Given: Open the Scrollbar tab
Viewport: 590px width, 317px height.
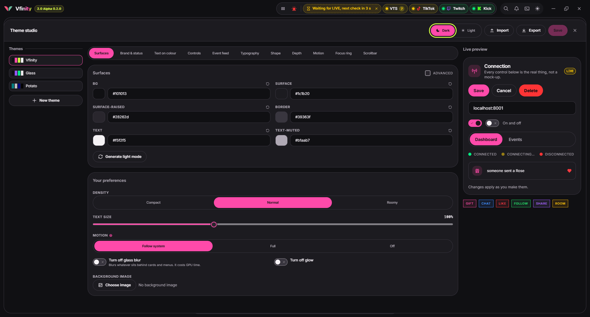Looking at the screenshot, I should coord(370,53).
